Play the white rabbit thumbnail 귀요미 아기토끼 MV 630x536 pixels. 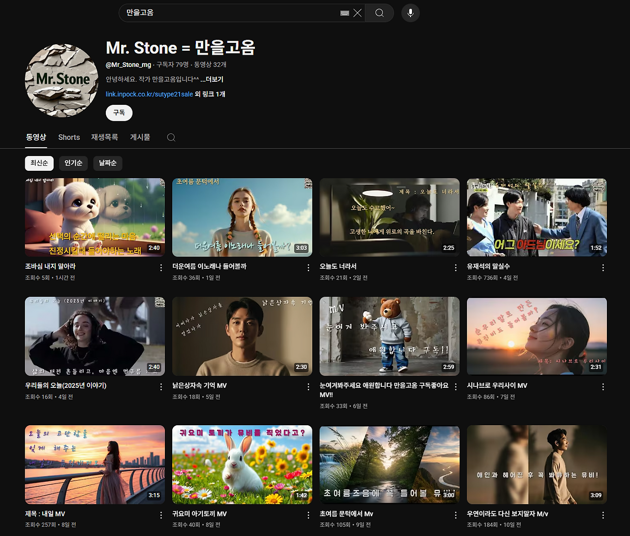coord(242,465)
